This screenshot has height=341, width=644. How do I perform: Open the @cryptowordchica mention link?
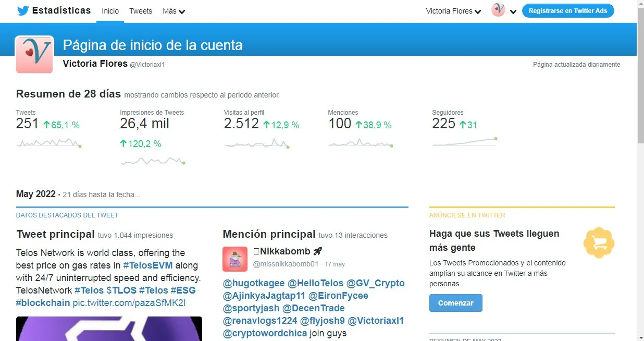coord(265,333)
